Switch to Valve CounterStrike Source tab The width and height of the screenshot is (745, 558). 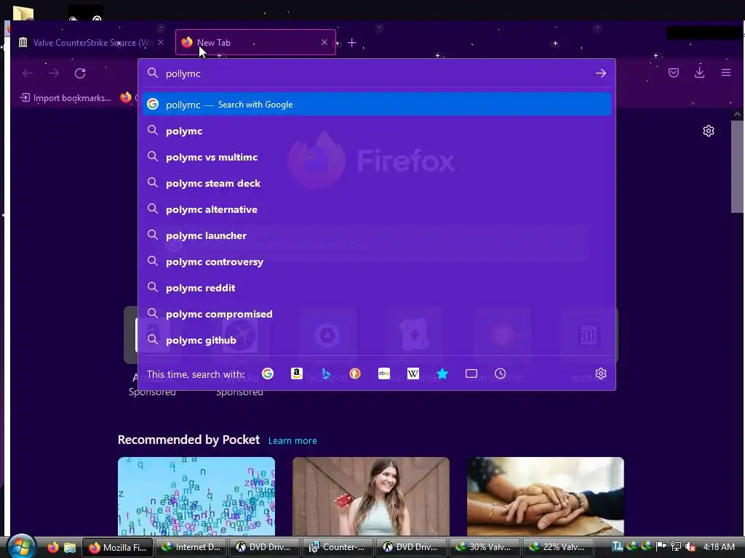click(x=90, y=42)
